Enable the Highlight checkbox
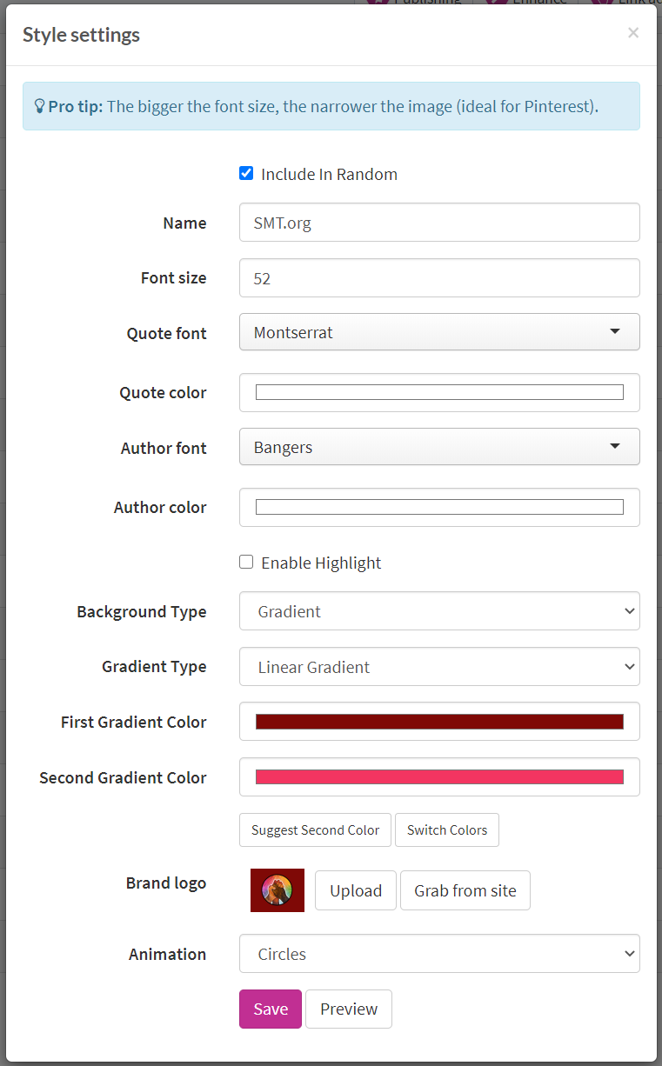This screenshot has width=662, height=1066. [246, 562]
